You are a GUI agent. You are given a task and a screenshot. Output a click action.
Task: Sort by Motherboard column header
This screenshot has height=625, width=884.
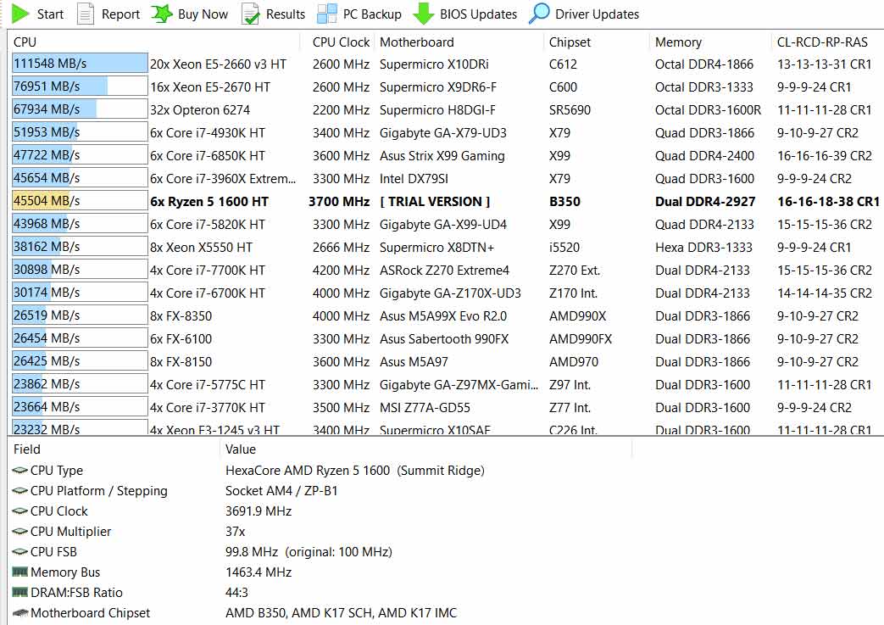tap(417, 42)
